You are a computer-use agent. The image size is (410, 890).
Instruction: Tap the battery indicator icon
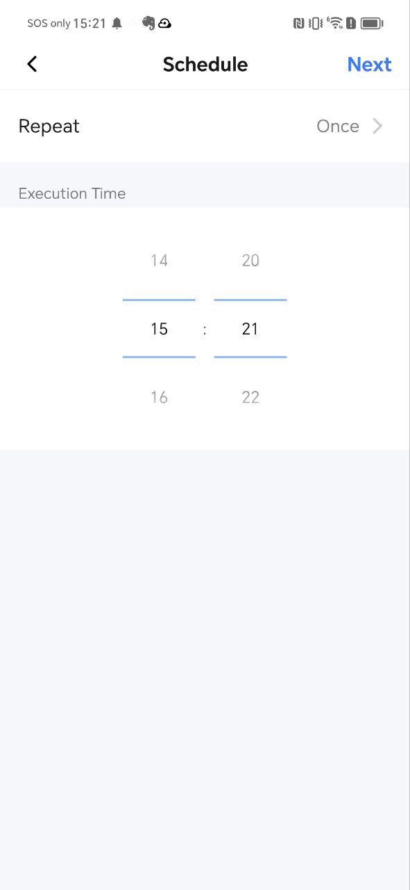[372, 23]
